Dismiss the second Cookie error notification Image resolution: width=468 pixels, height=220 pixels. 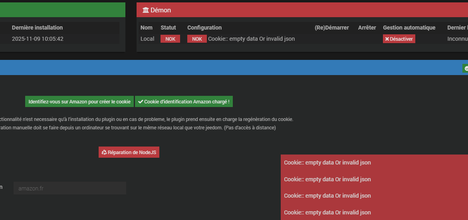[x=374, y=179]
